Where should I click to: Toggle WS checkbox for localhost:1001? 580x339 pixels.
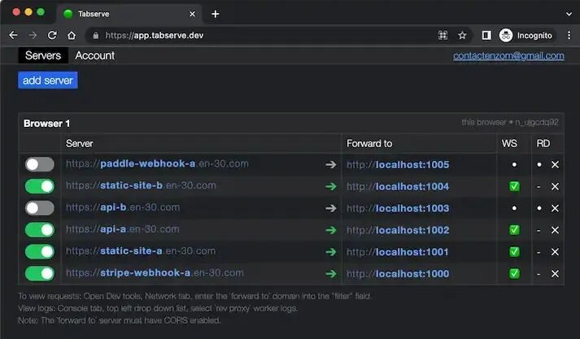click(x=514, y=252)
